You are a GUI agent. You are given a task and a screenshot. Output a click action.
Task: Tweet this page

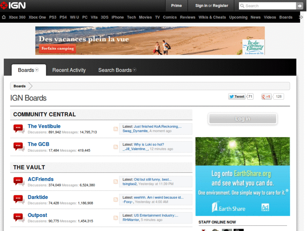[x=237, y=97]
